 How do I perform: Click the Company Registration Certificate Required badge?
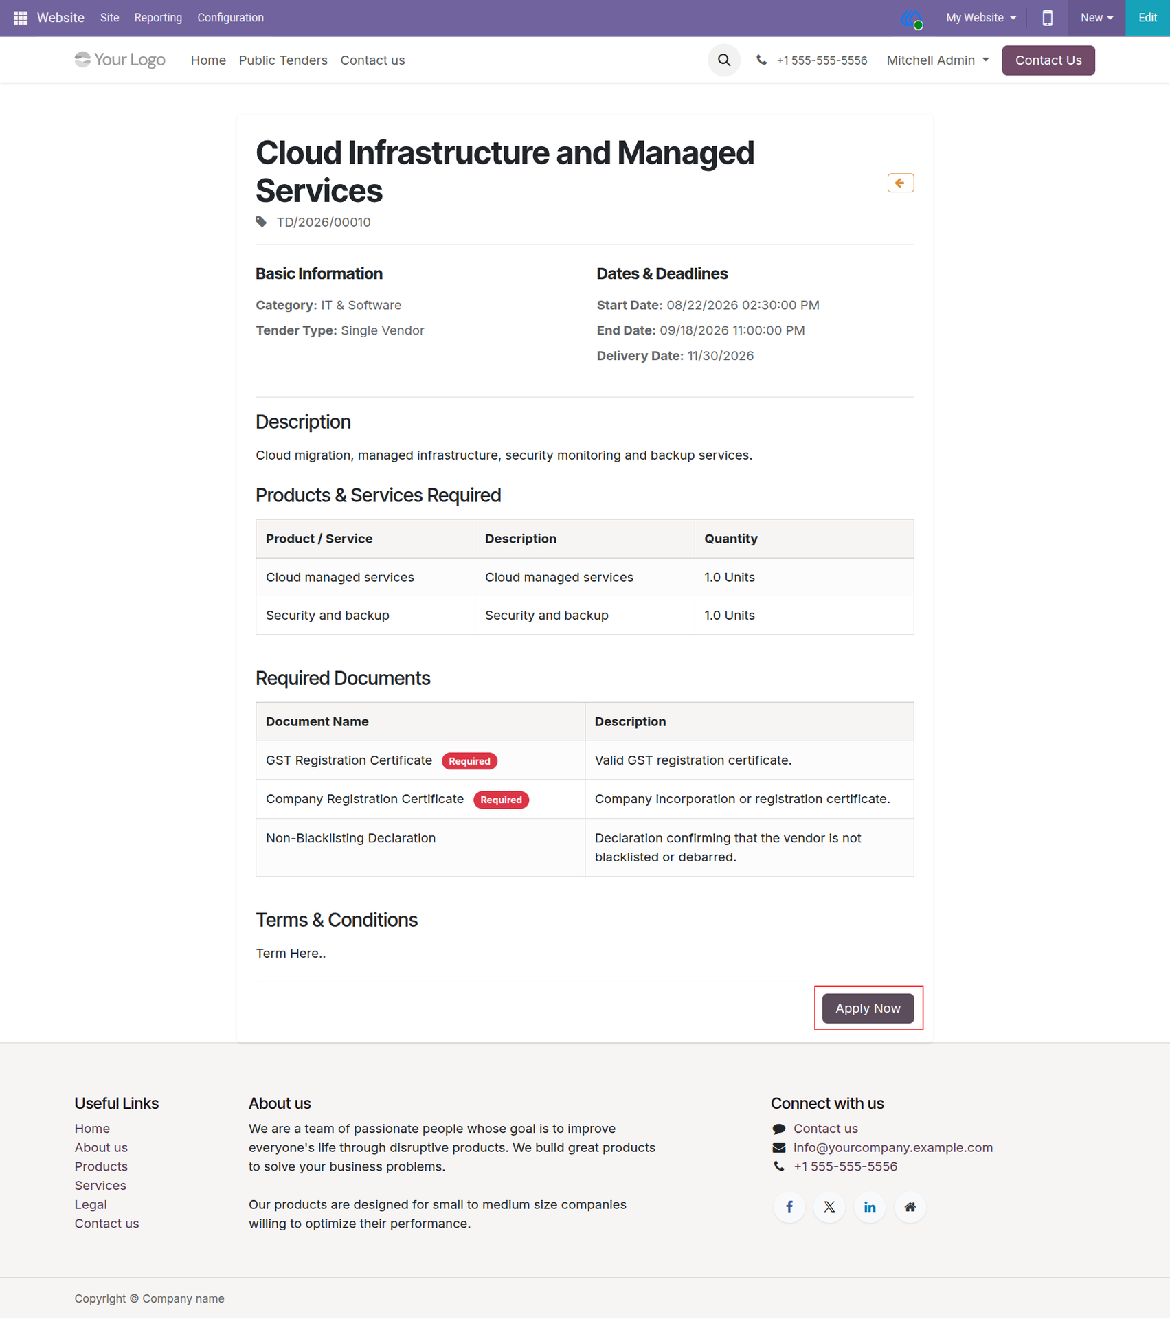coord(501,800)
